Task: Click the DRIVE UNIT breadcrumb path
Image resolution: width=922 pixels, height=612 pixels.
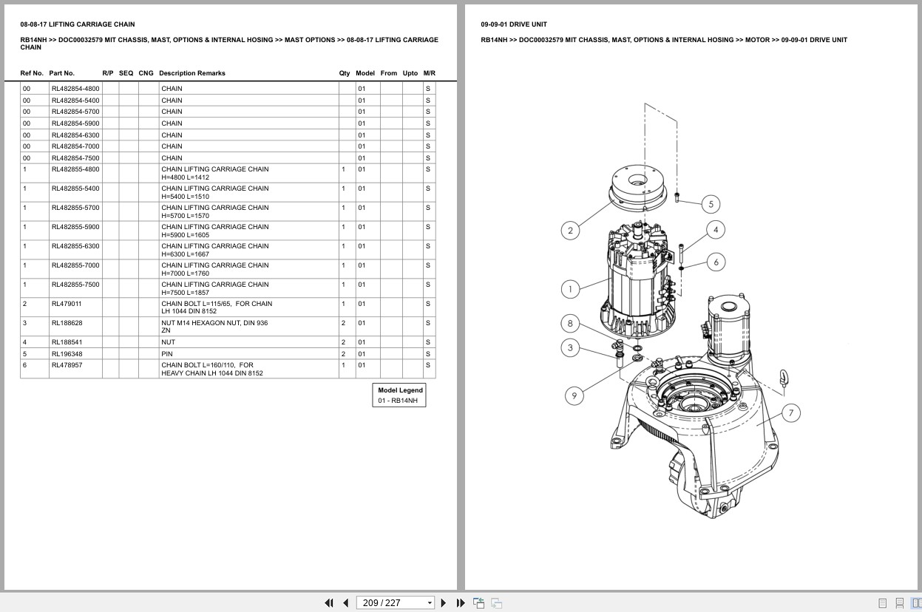Action: click(x=664, y=40)
